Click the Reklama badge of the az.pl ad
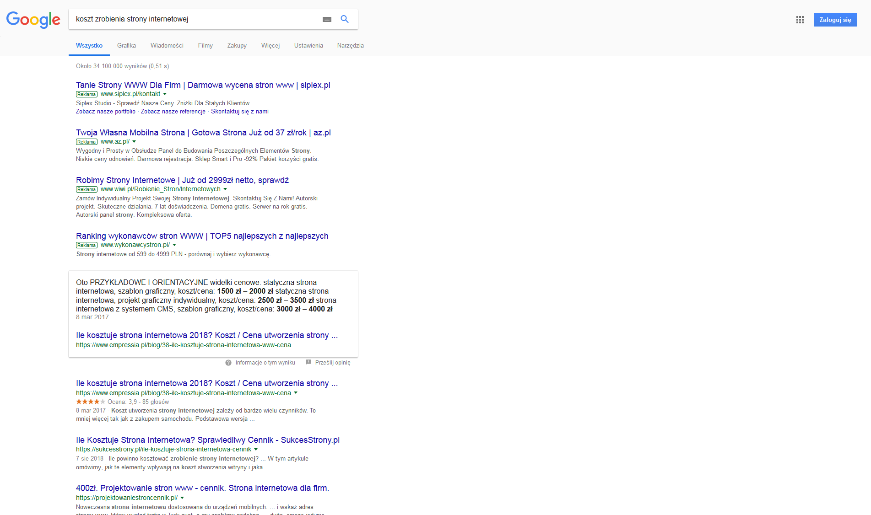Screen dimensions: 871x515 [87, 142]
